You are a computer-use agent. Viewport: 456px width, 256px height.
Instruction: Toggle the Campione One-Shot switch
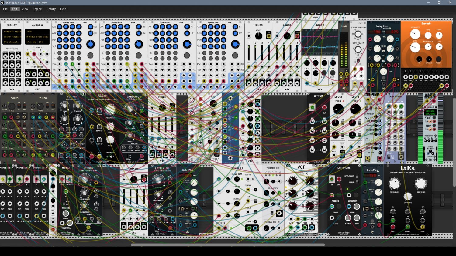coord(358,176)
